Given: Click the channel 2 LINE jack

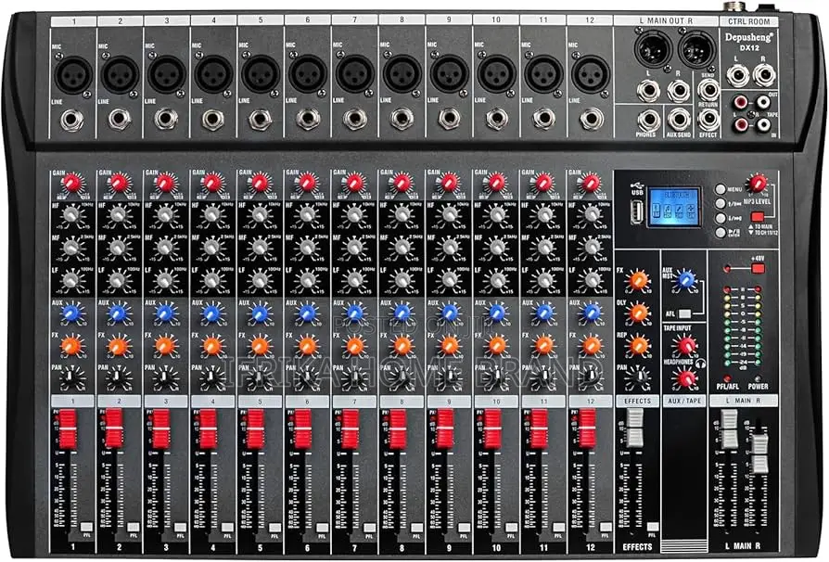Looking at the screenshot, I should tap(120, 119).
